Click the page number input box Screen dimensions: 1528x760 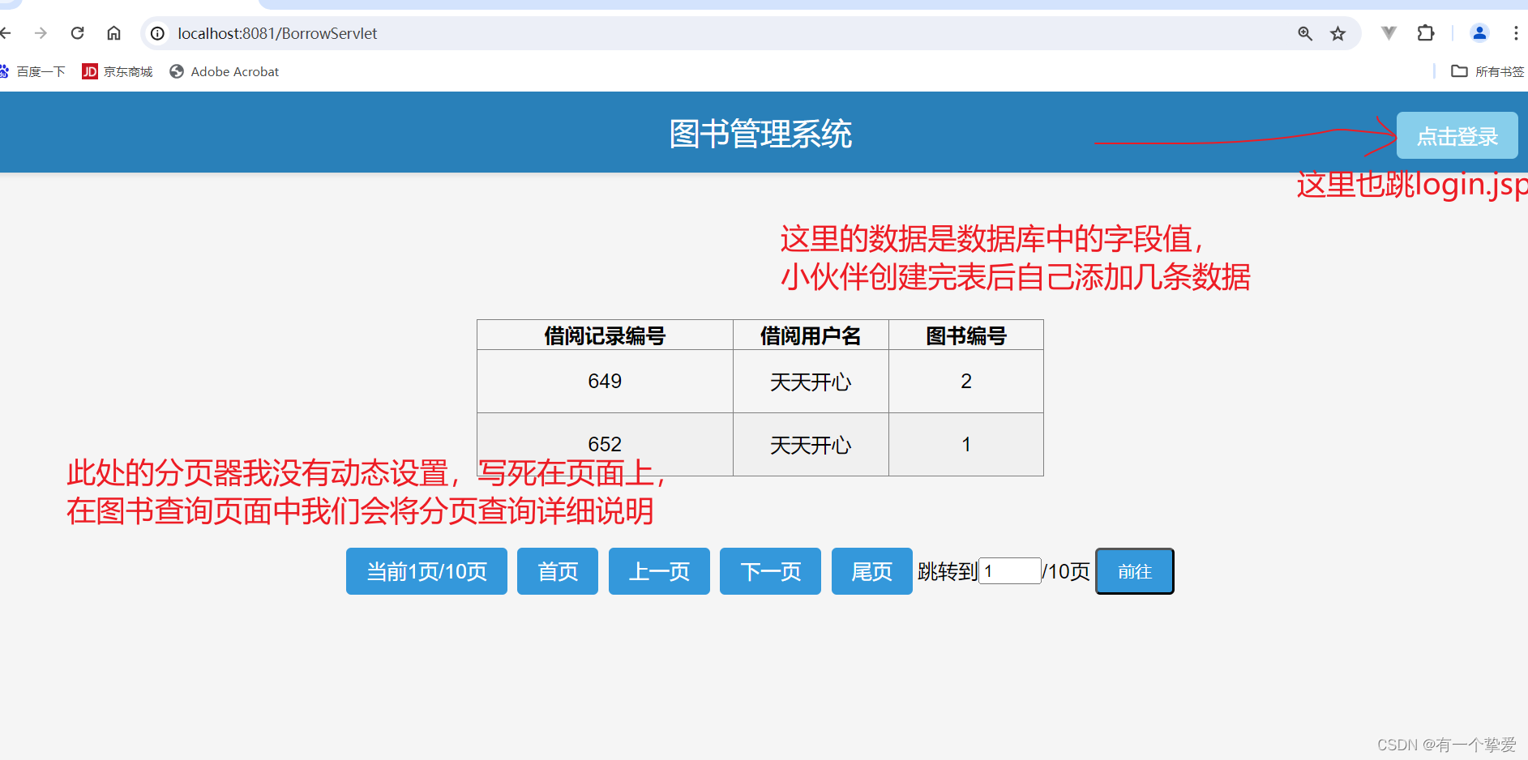pyautogui.click(x=1008, y=571)
